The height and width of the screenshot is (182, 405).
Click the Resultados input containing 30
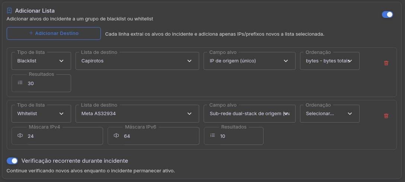[47, 83]
